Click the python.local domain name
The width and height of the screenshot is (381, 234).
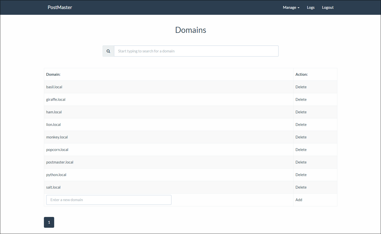pos(56,175)
